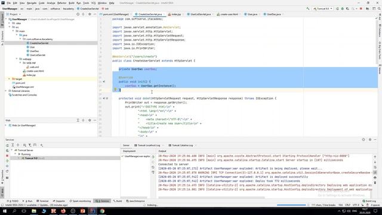382x215 pixels.
Task: Click the Project panel settings gear icon
Action: [x=90, y=14]
